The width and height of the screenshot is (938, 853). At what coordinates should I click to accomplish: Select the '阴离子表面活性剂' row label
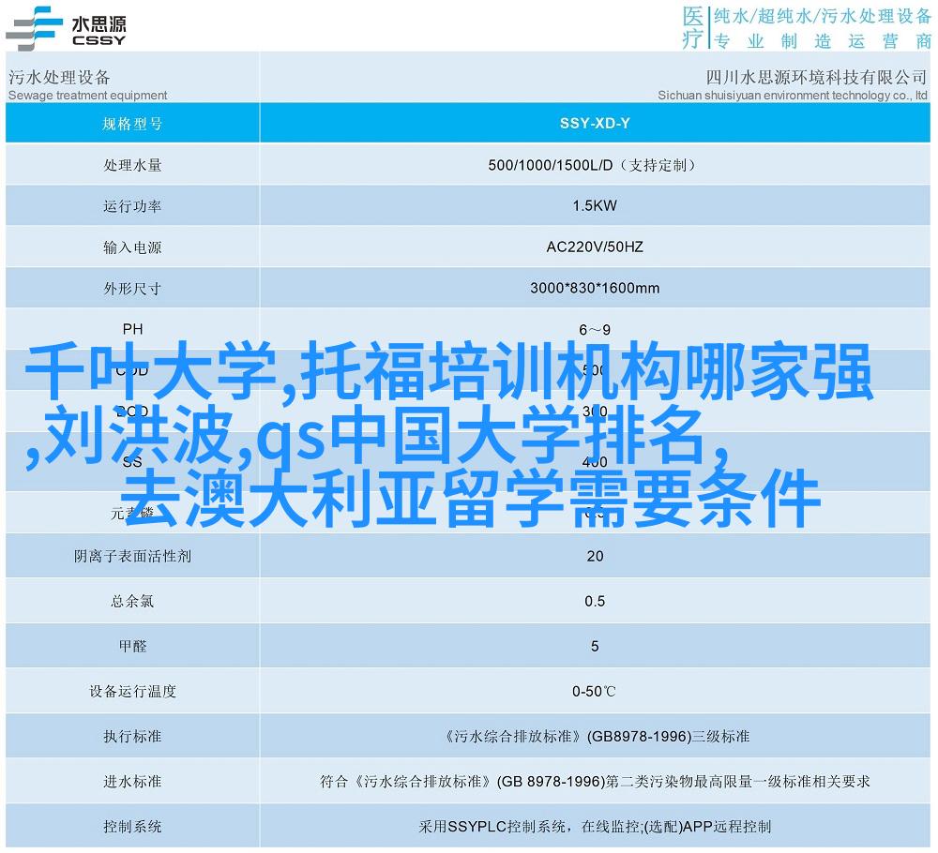pos(132,557)
